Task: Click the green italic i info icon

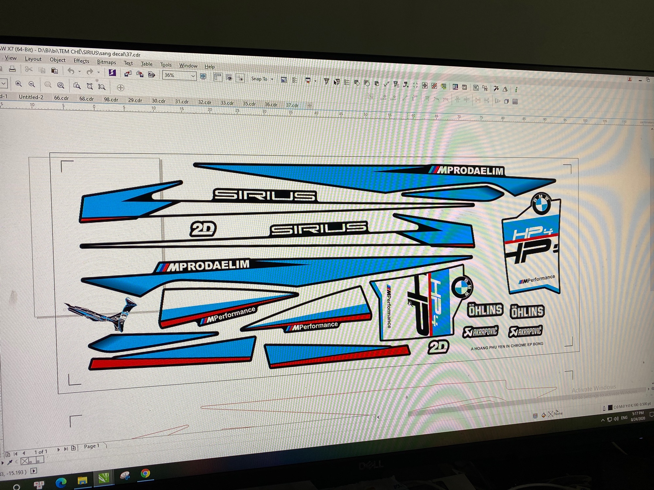Action: [516, 89]
